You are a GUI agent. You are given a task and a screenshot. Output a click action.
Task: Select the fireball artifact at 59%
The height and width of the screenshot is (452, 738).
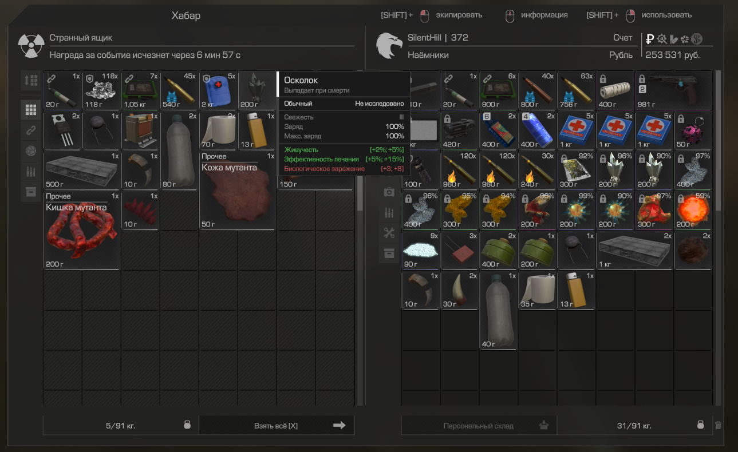693,211
